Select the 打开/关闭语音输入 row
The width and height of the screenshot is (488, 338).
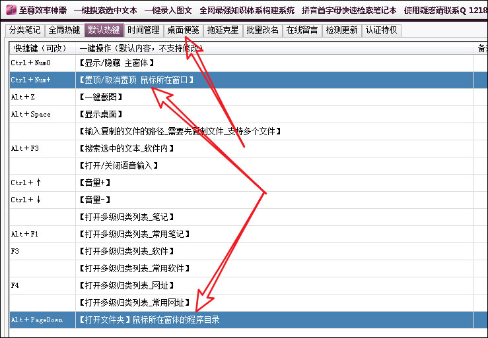tap(198, 165)
